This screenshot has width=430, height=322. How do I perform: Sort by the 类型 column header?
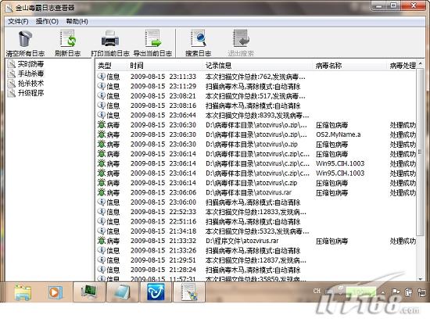(105, 66)
